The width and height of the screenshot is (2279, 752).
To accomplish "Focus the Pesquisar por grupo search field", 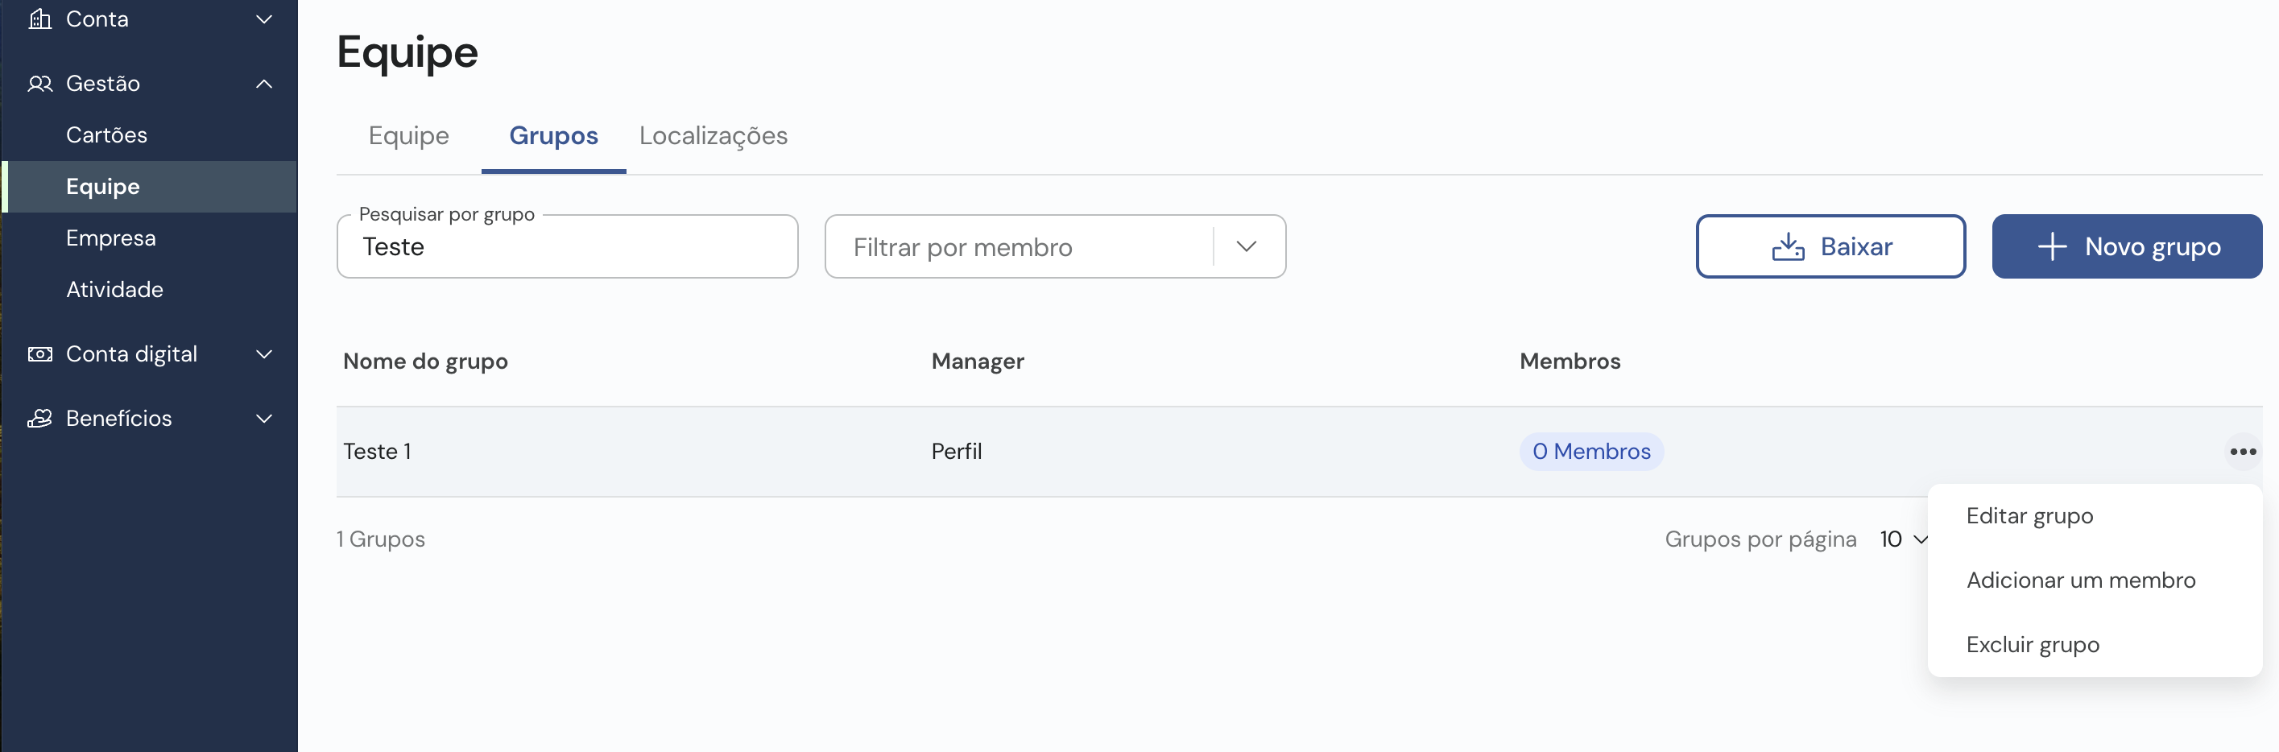I will click(567, 247).
